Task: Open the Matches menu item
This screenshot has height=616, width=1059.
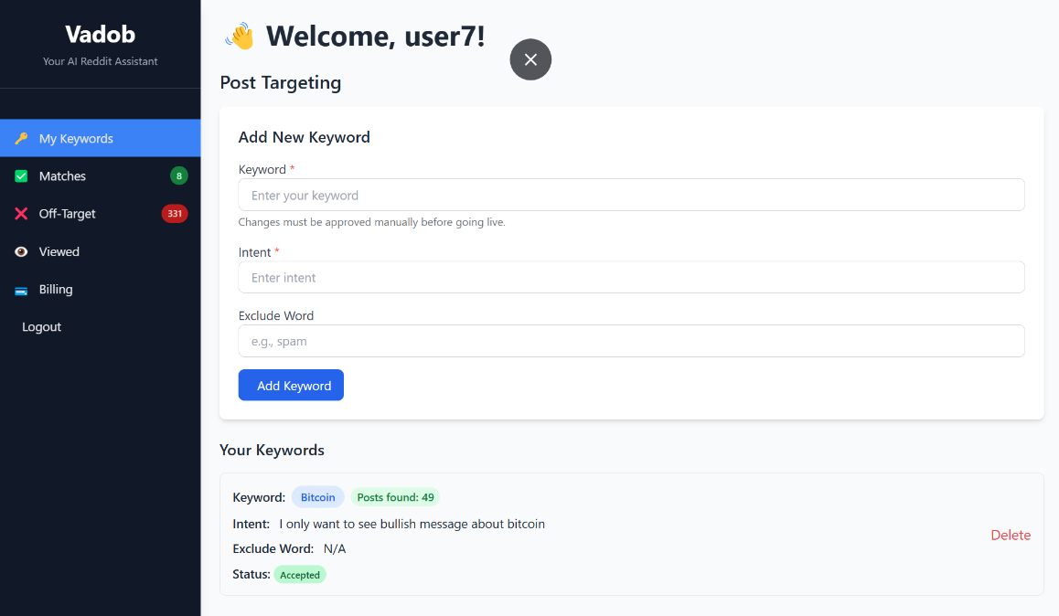Action: click(100, 176)
